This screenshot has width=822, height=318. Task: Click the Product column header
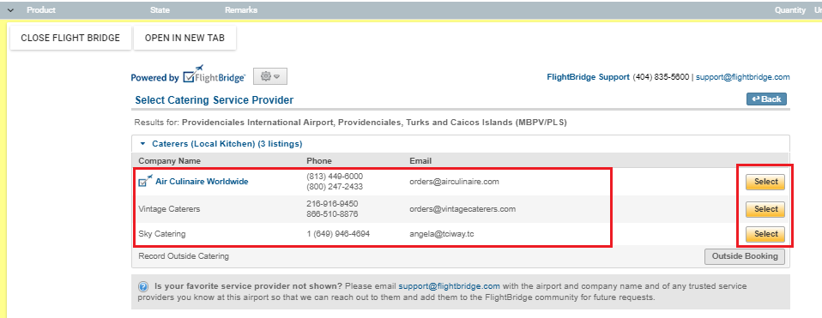41,10
